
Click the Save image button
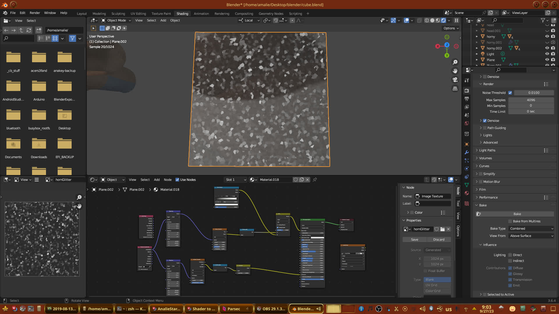(415, 240)
